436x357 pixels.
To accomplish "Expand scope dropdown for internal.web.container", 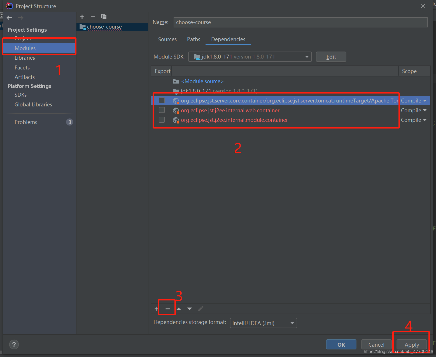I will click(414, 110).
